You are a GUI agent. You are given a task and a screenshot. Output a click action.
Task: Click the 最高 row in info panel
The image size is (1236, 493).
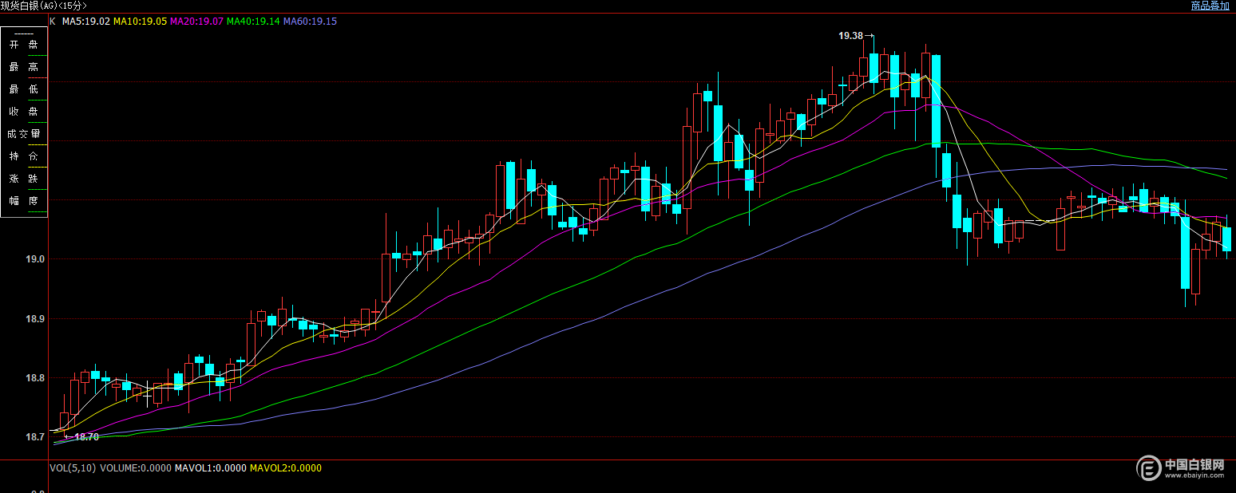(24, 67)
